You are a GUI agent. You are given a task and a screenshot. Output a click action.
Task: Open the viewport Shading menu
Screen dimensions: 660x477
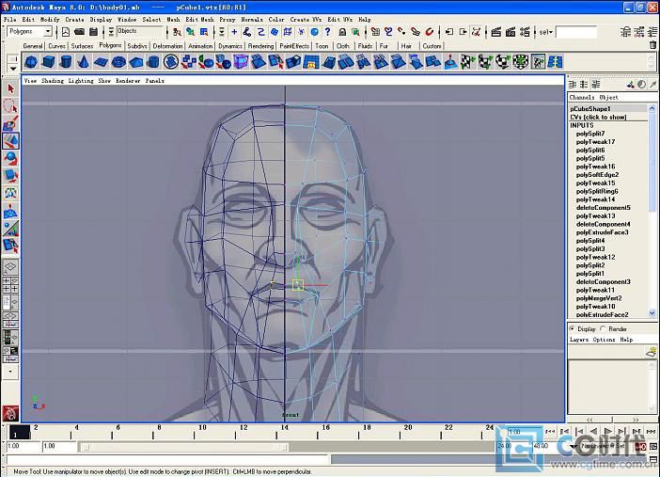[x=53, y=81]
